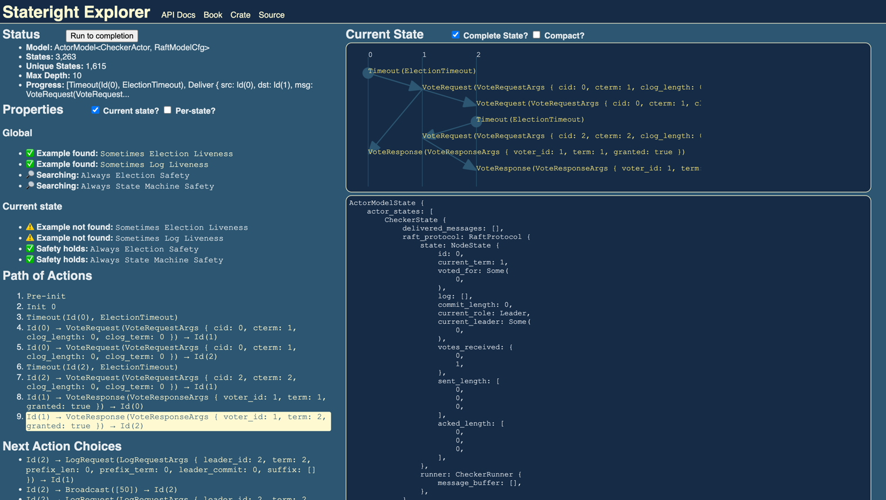Select Timeout(Id(2), ElectionTimeout) path step
The height and width of the screenshot is (500, 886).
(x=102, y=367)
